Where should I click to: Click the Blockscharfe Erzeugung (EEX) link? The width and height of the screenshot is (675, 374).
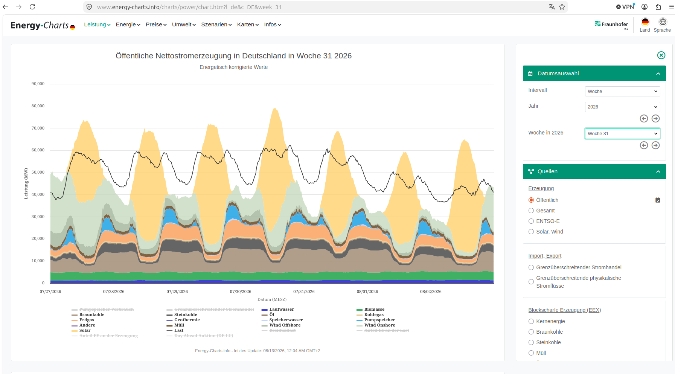click(x=565, y=310)
